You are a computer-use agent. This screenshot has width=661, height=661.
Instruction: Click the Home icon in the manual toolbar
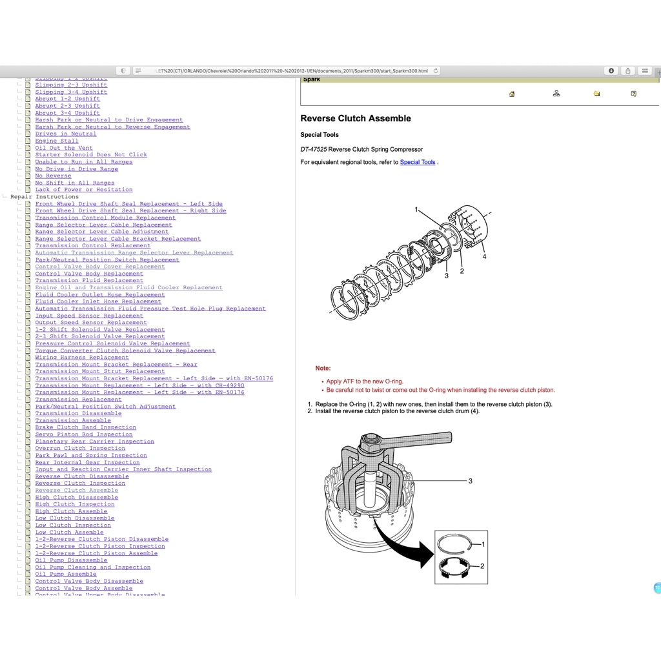click(x=511, y=94)
